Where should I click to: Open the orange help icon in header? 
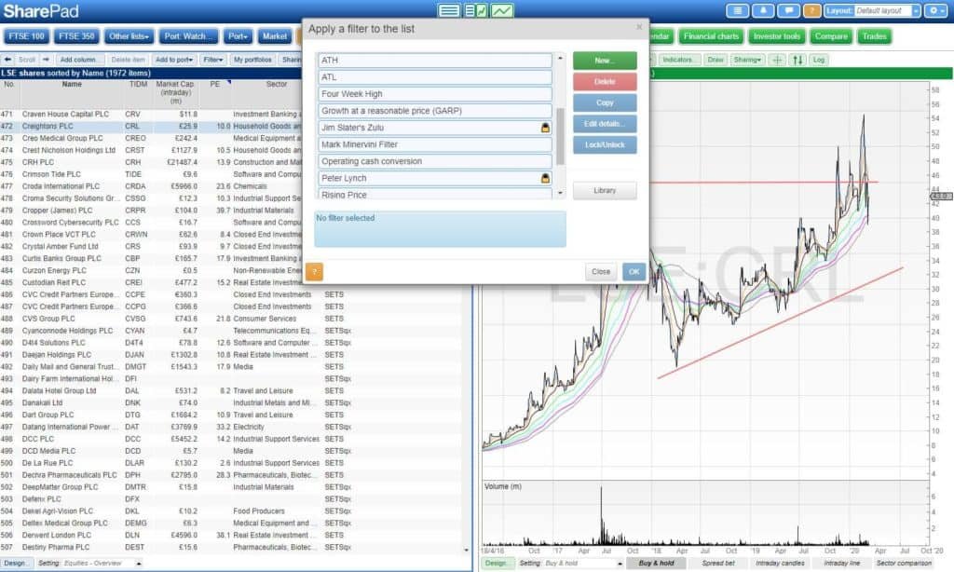point(811,11)
